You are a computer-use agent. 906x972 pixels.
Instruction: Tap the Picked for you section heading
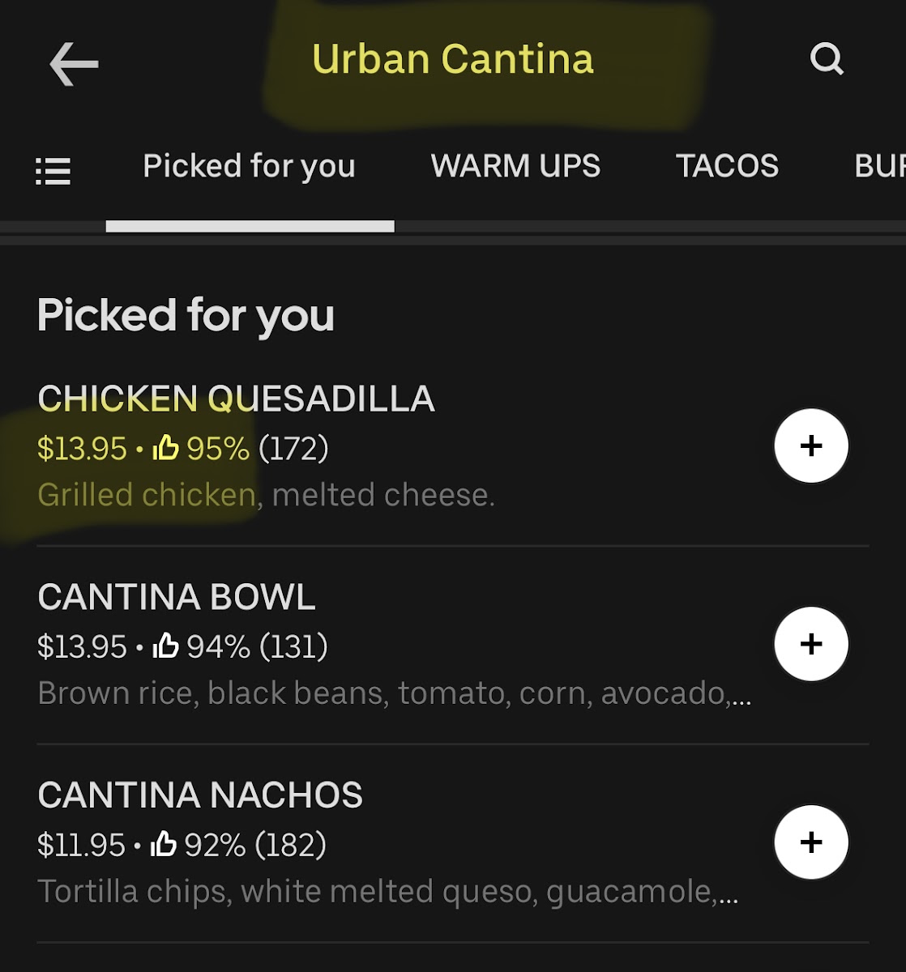[186, 314]
